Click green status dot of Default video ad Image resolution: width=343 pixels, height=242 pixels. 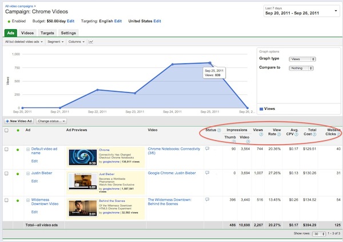[x=18, y=150]
